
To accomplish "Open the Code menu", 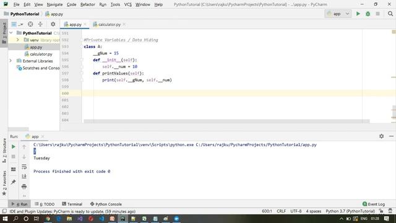I will [72, 4].
